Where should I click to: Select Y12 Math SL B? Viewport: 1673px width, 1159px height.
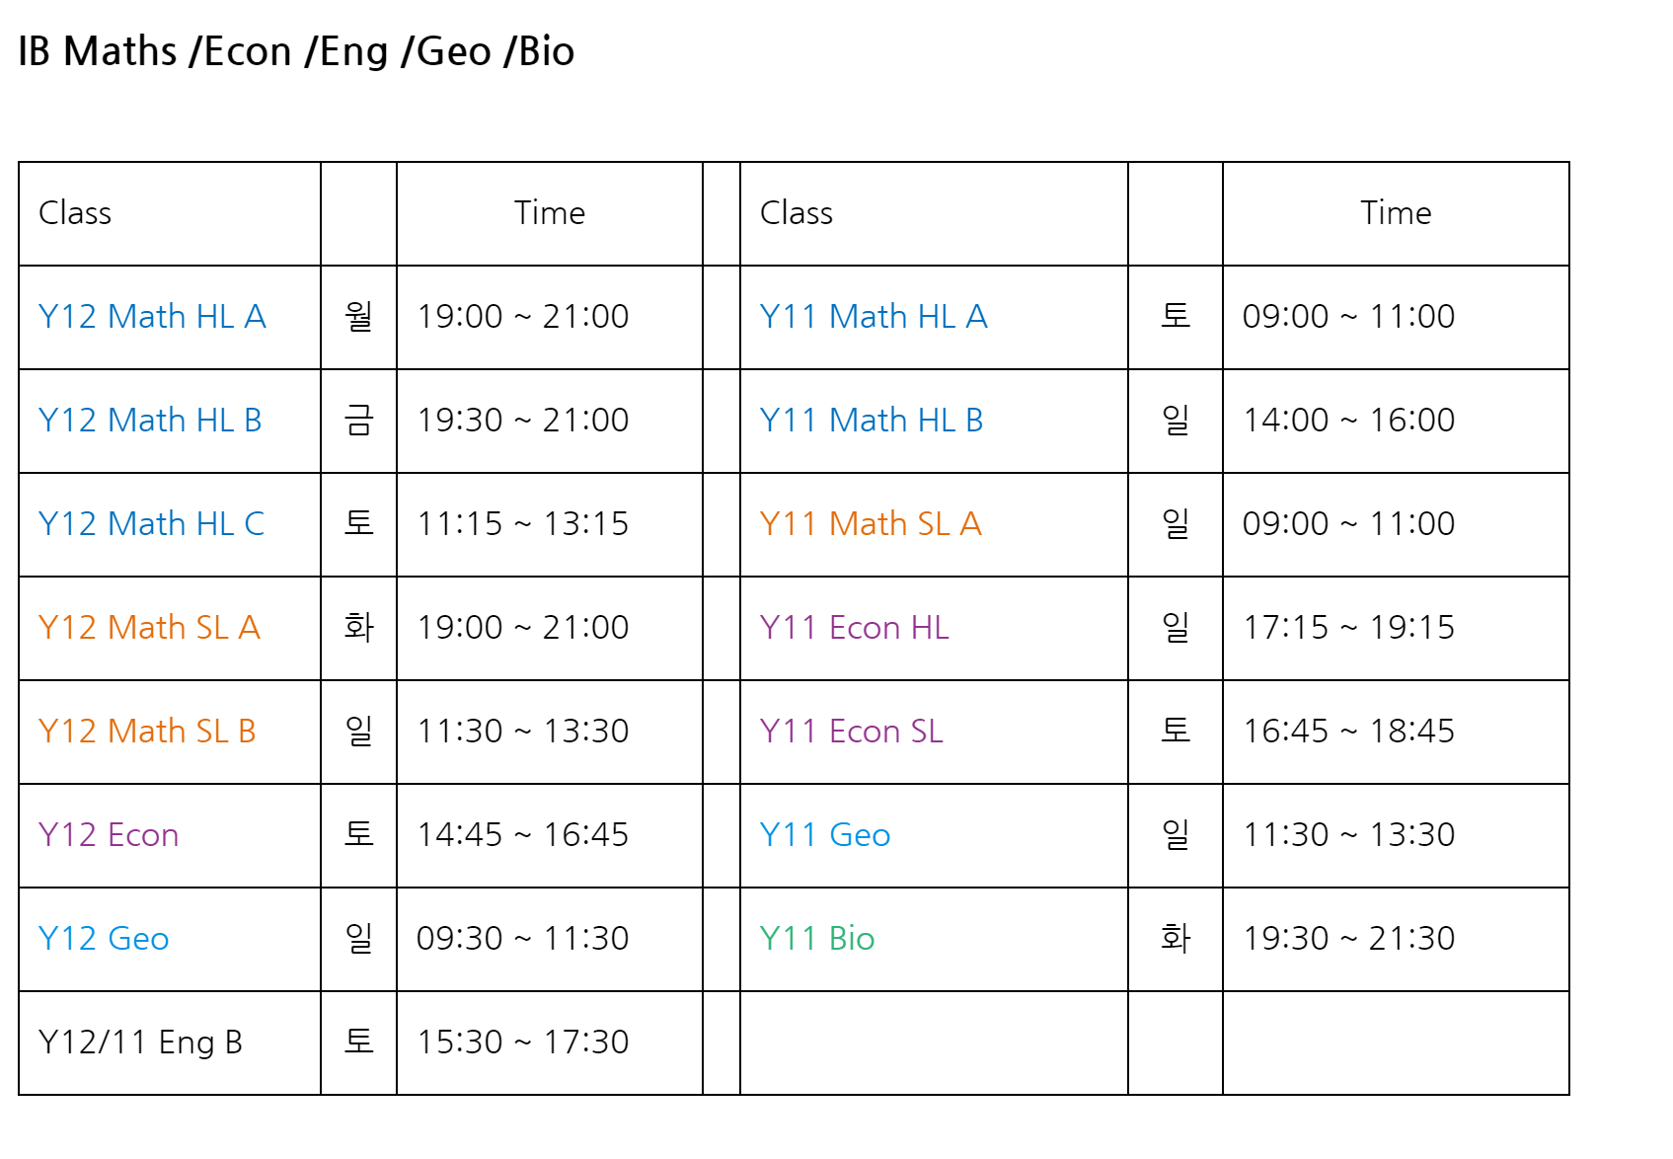click(147, 732)
